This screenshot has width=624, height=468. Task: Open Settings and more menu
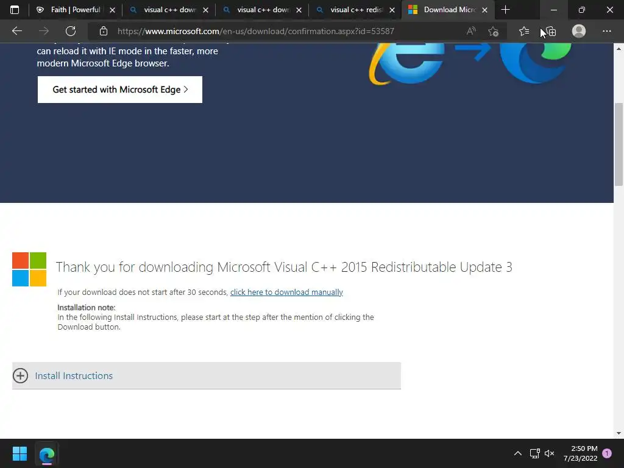(x=606, y=31)
